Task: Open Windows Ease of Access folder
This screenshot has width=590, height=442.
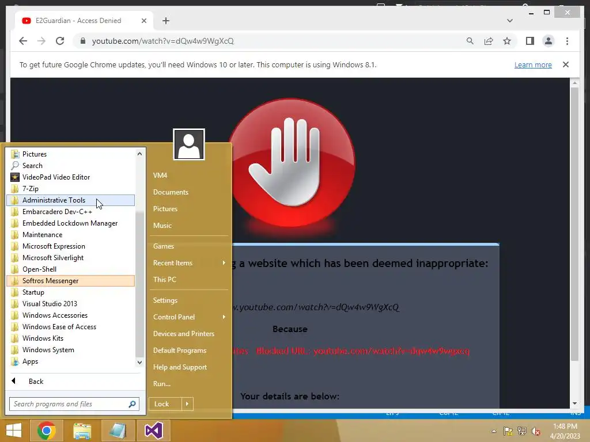Action: pos(71,327)
